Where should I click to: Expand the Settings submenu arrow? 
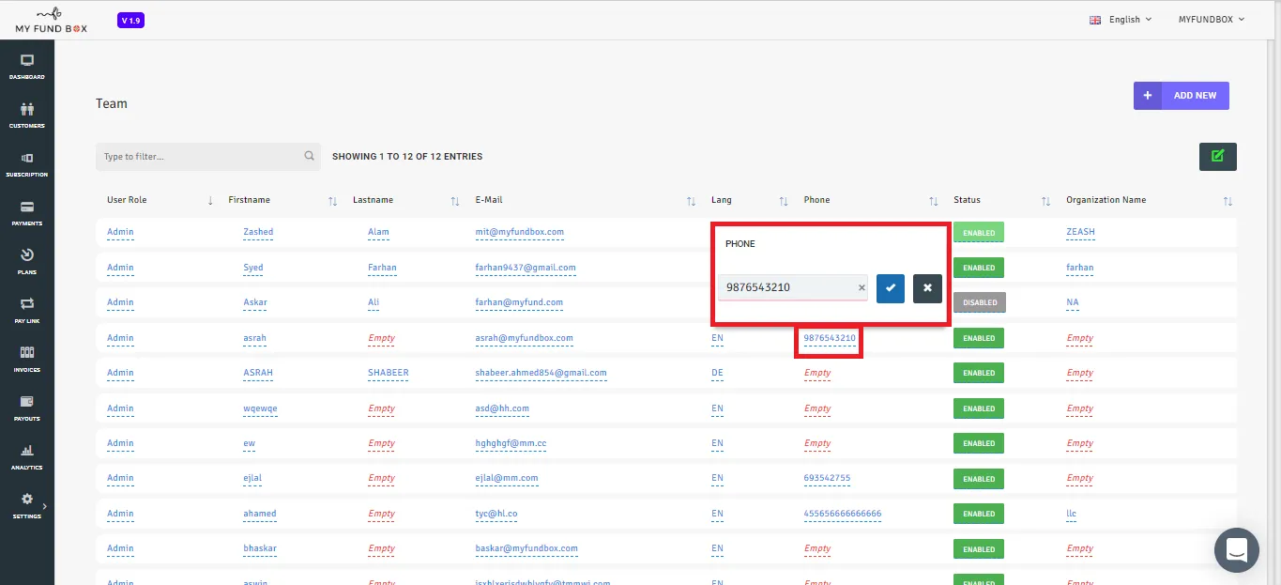44,506
